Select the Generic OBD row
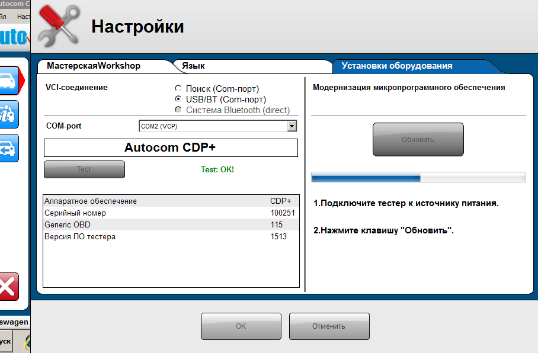This screenshot has width=538, height=353. coord(171,224)
